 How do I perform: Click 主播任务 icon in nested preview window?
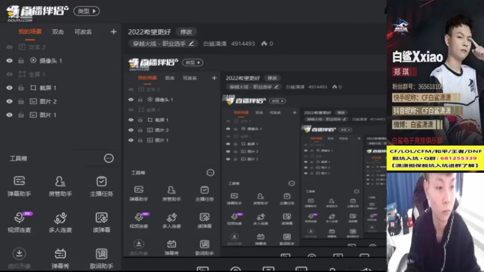coord(204,189)
